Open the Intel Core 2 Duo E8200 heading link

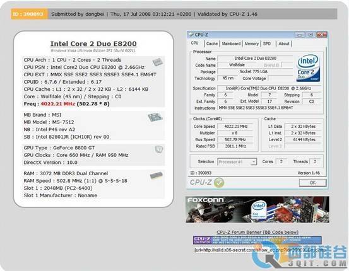(93, 43)
